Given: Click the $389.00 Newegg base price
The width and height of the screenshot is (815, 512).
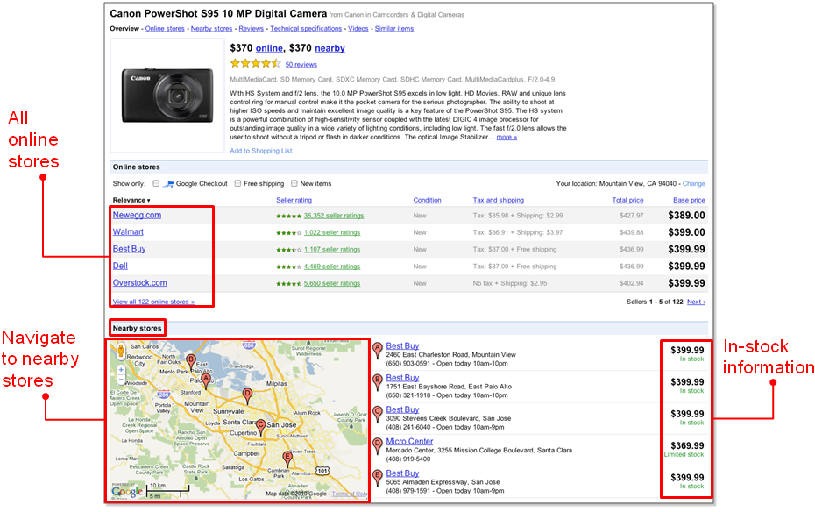Looking at the screenshot, I should coord(687,215).
